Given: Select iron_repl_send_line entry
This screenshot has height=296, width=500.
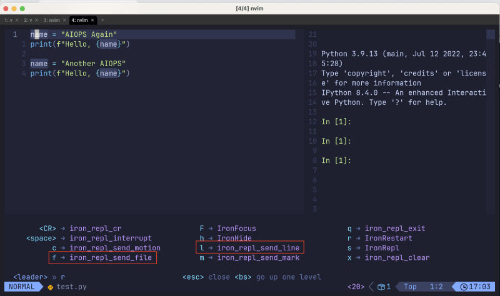Looking at the screenshot, I should tap(249, 248).
